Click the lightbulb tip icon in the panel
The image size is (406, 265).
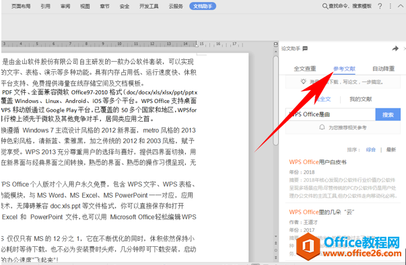[303, 81]
